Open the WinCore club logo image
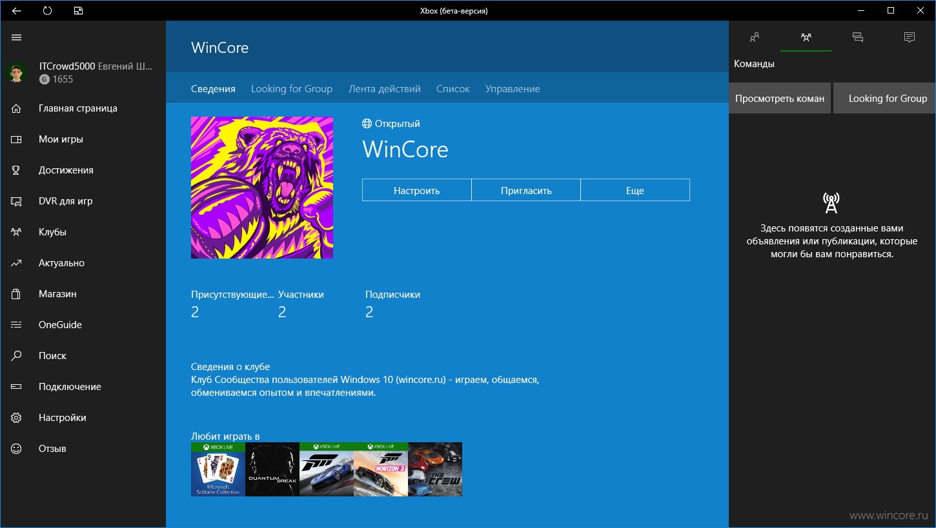Viewport: 936px width, 528px height. click(x=262, y=188)
